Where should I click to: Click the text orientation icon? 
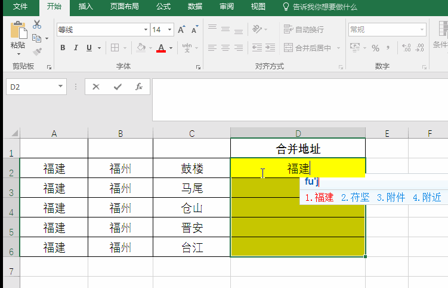[257, 29]
